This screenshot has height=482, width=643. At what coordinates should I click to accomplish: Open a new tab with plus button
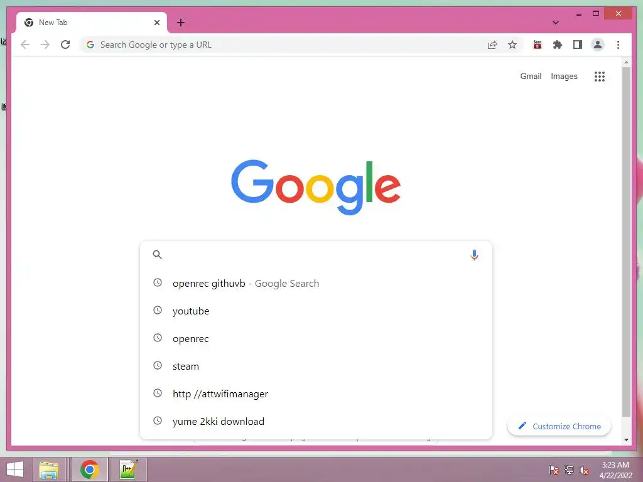180,23
